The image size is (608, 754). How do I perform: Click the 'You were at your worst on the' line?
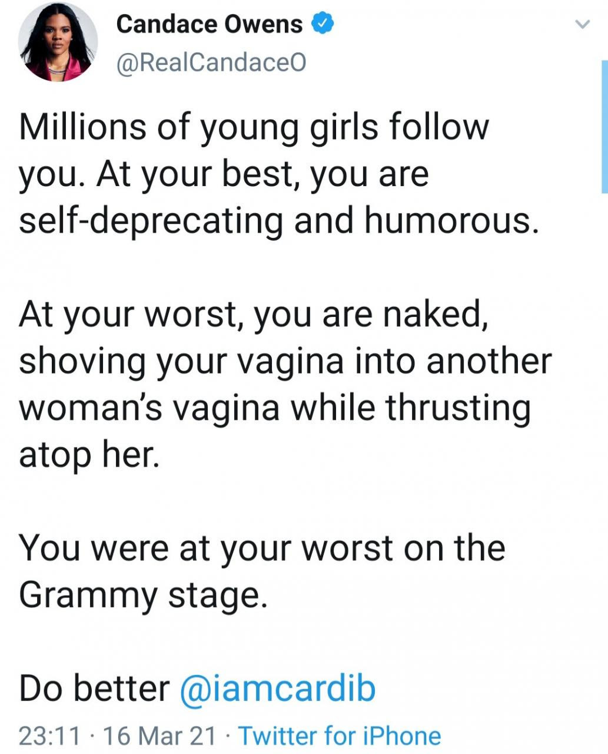coord(262,548)
